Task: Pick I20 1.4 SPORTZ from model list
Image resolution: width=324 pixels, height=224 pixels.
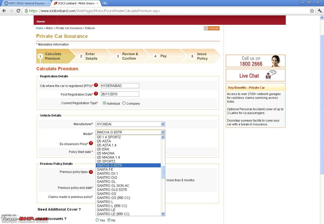Action: pos(128,137)
